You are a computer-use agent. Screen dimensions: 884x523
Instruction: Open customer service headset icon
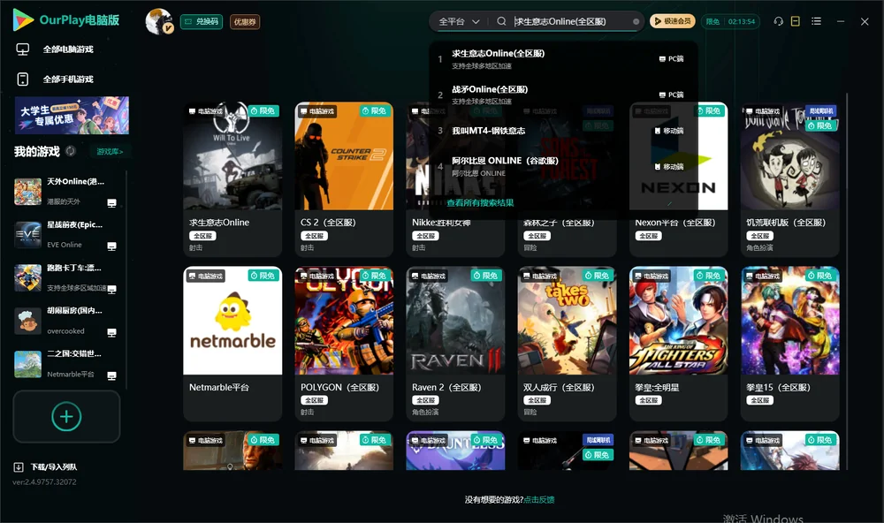[x=778, y=21]
